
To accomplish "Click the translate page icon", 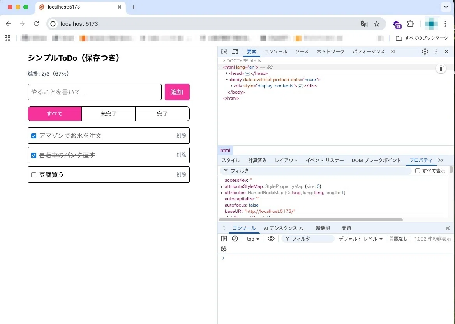I will 364,24.
